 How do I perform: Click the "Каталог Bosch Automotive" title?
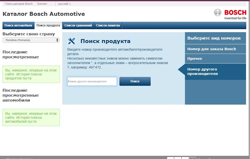click(x=44, y=14)
